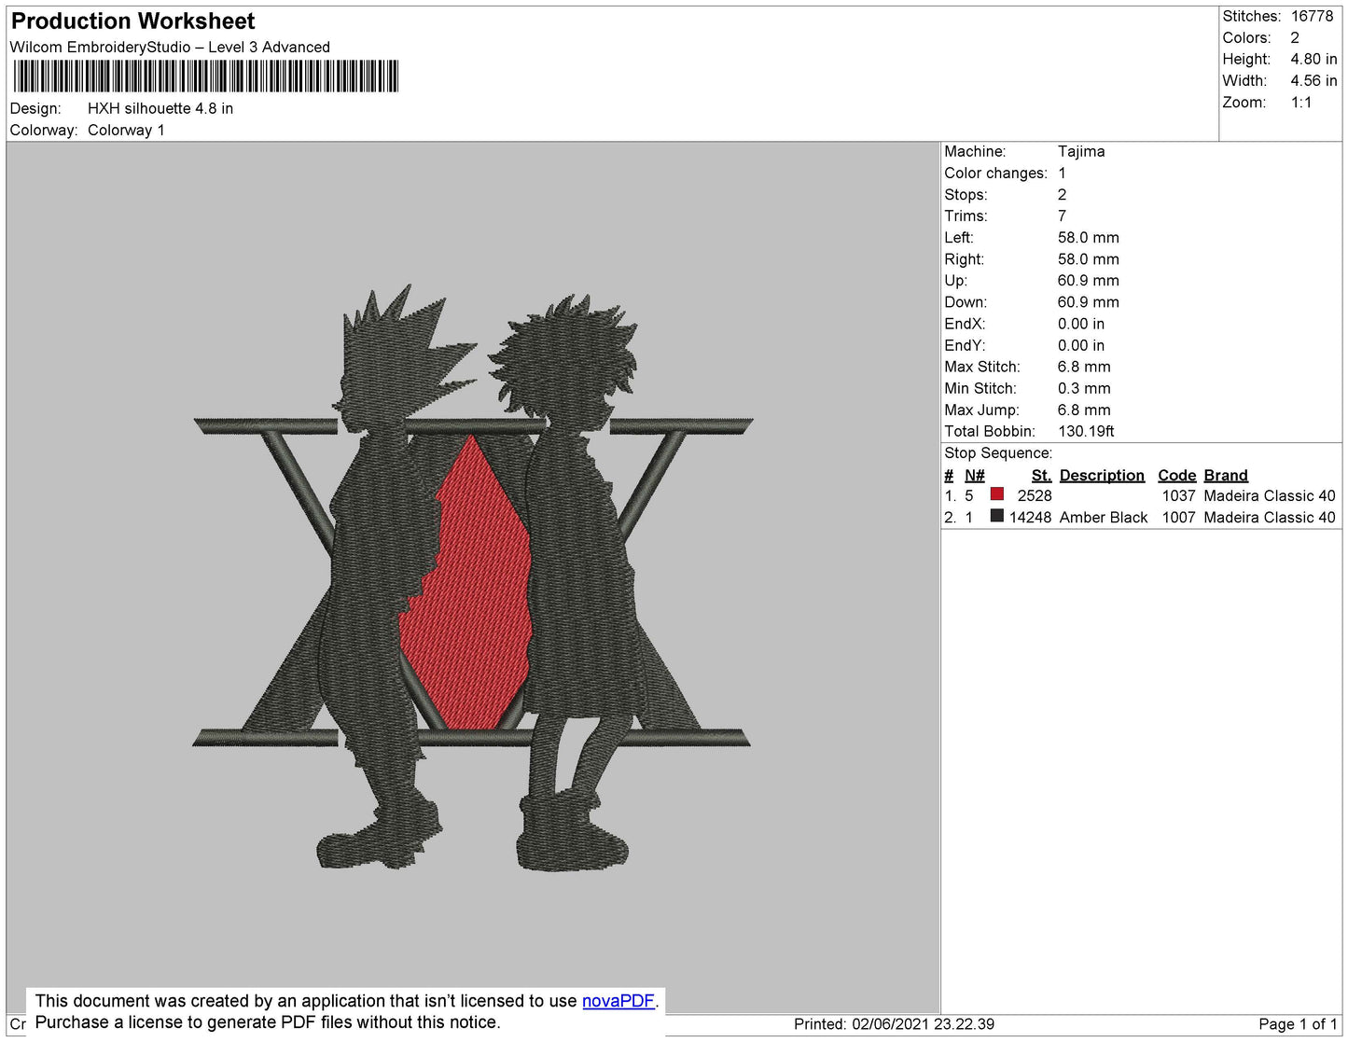Click the design name HXH silhouette 4.8 in
Screen dimensions: 1348x1042
tap(160, 108)
